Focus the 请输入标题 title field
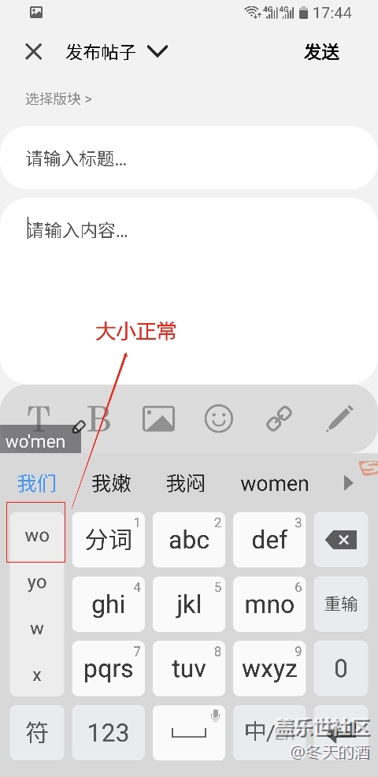Screen dimensions: 378x777 click(x=189, y=158)
